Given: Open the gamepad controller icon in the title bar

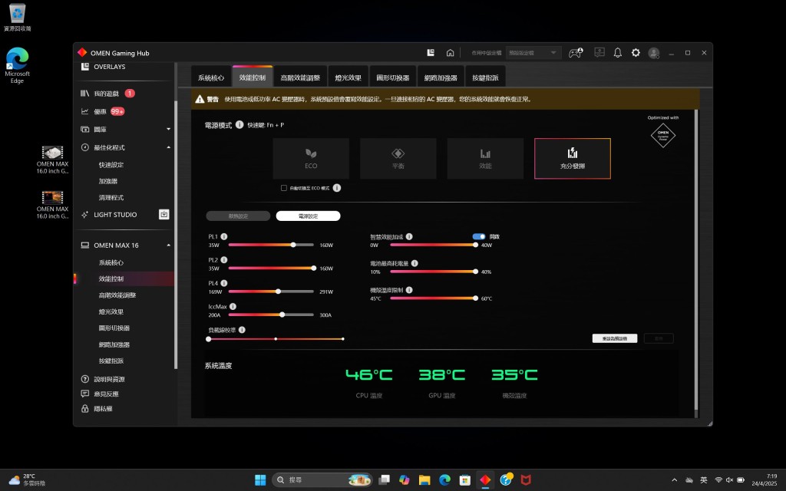Looking at the screenshot, I should [x=576, y=53].
